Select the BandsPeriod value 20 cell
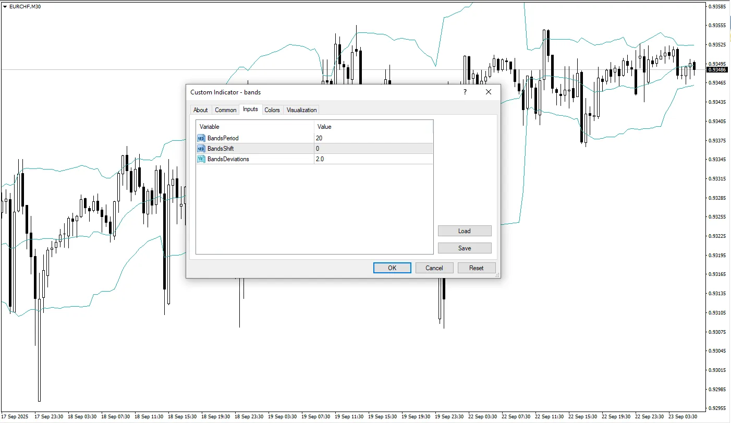 coord(373,138)
